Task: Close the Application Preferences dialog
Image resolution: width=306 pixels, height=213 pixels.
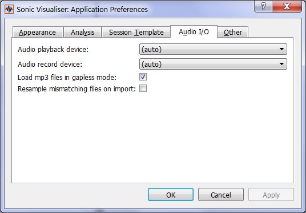Action: point(287,7)
